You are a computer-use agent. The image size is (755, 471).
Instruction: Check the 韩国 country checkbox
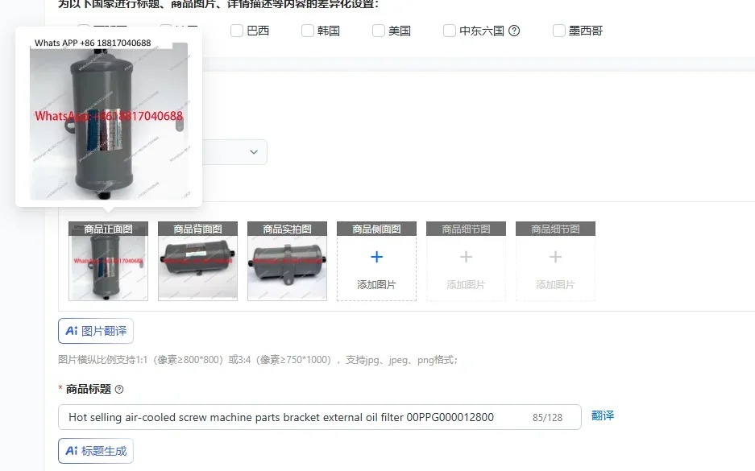[307, 31]
